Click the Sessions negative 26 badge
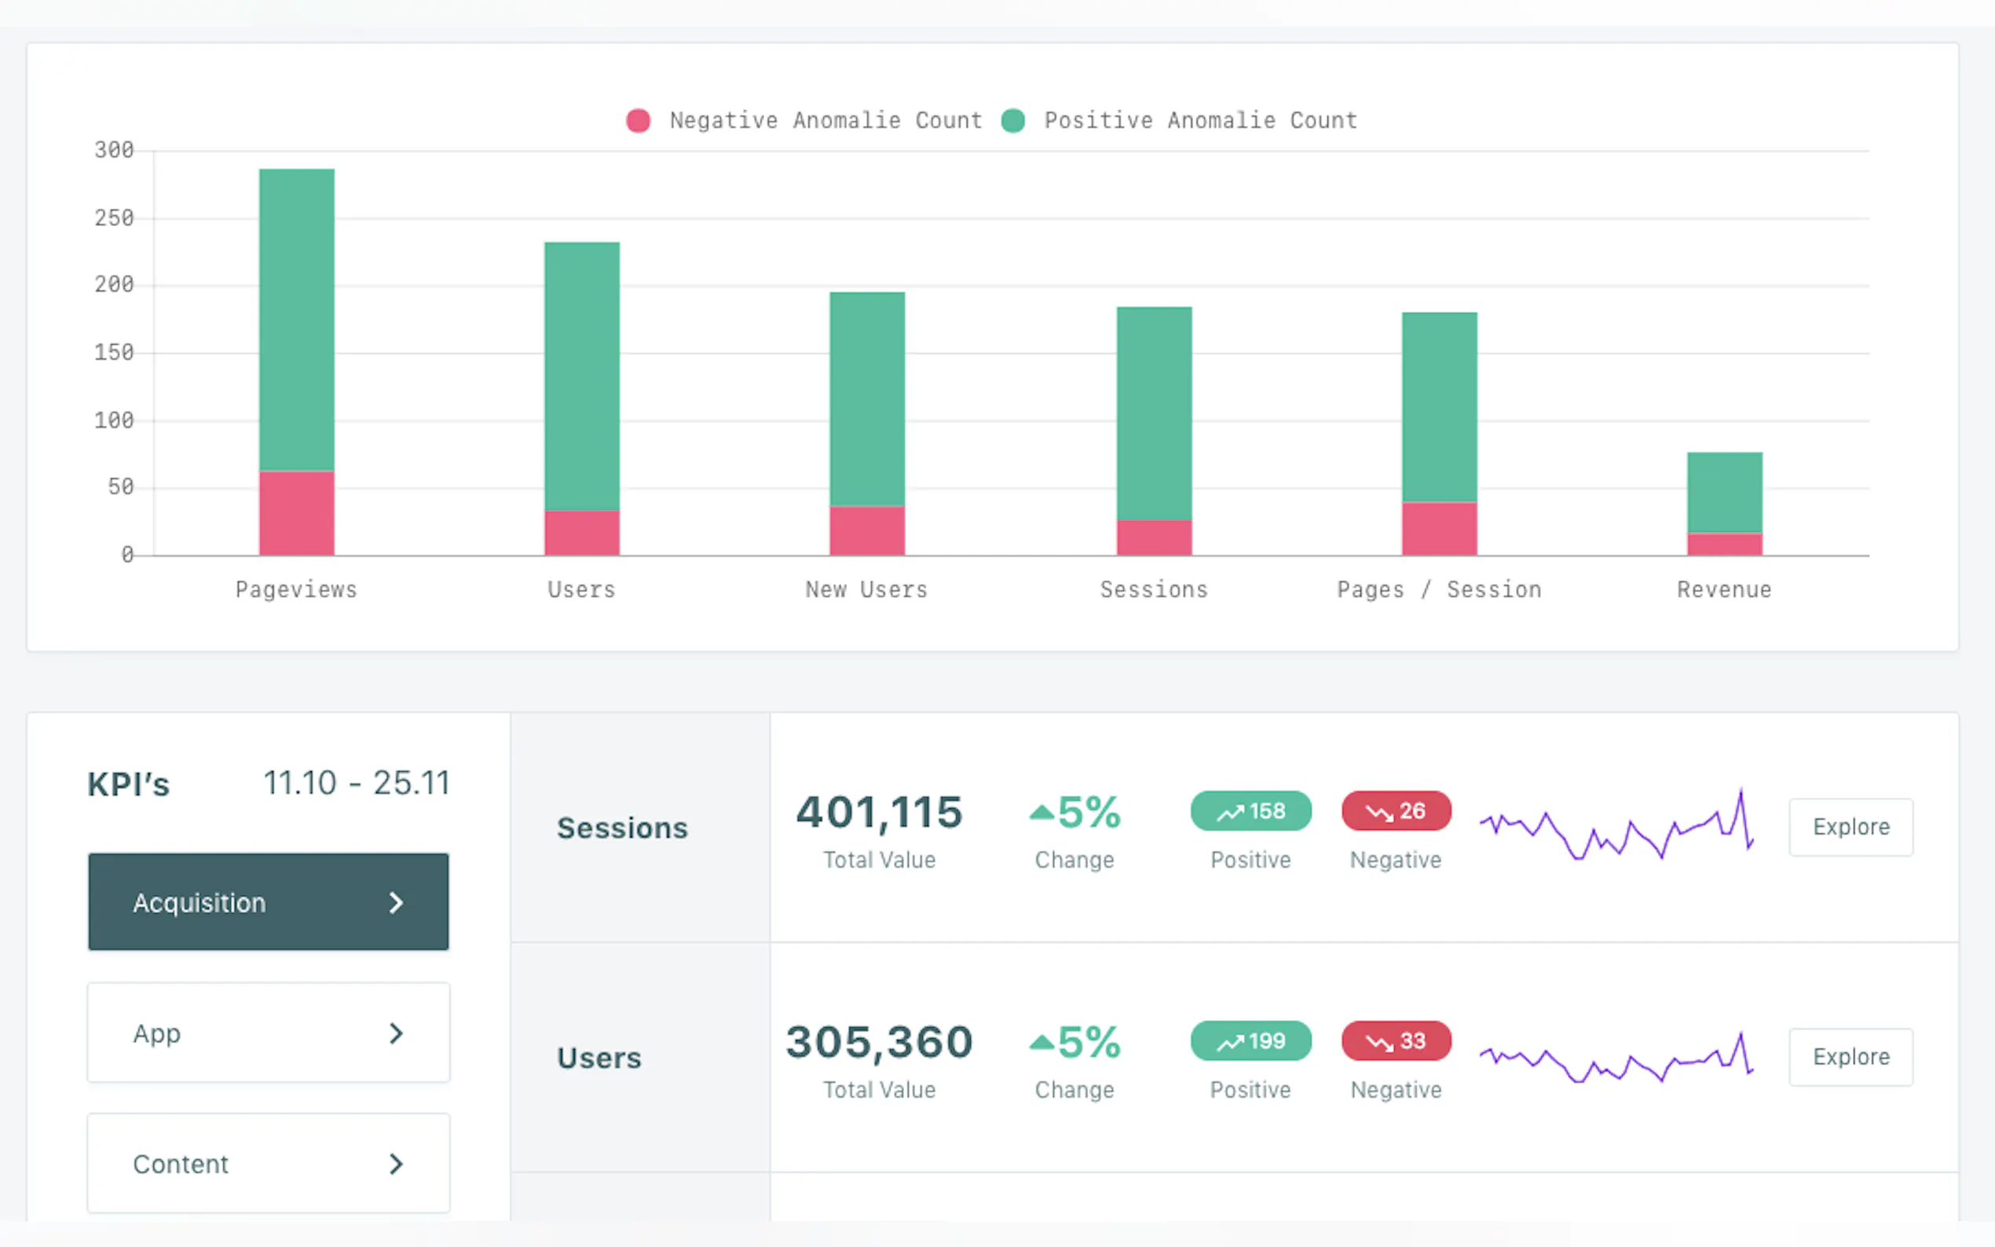 (1396, 811)
